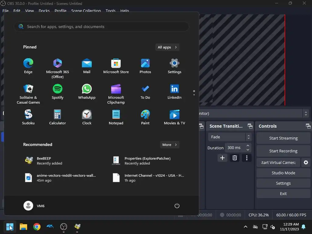Open Spotify from pinned apps
The height and width of the screenshot is (234, 312).
pyautogui.click(x=58, y=92)
